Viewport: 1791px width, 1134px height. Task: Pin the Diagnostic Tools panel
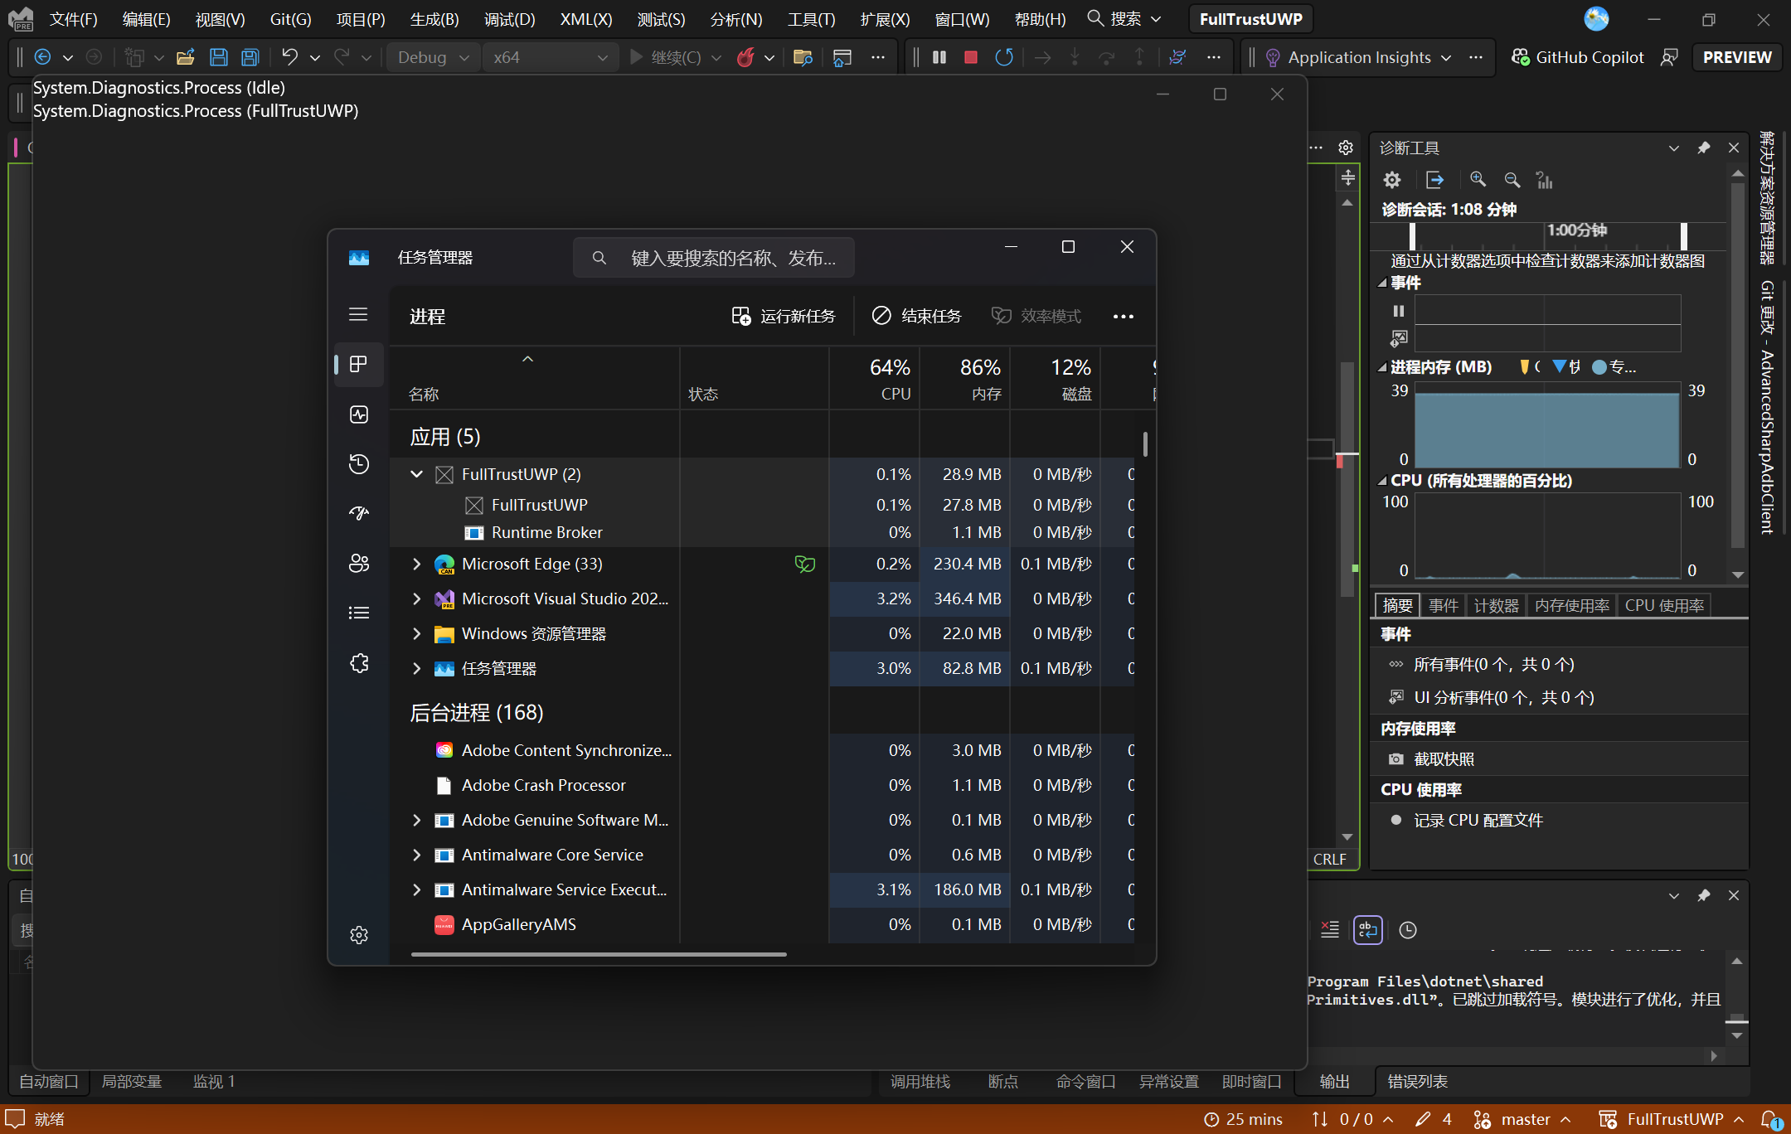click(x=1704, y=148)
